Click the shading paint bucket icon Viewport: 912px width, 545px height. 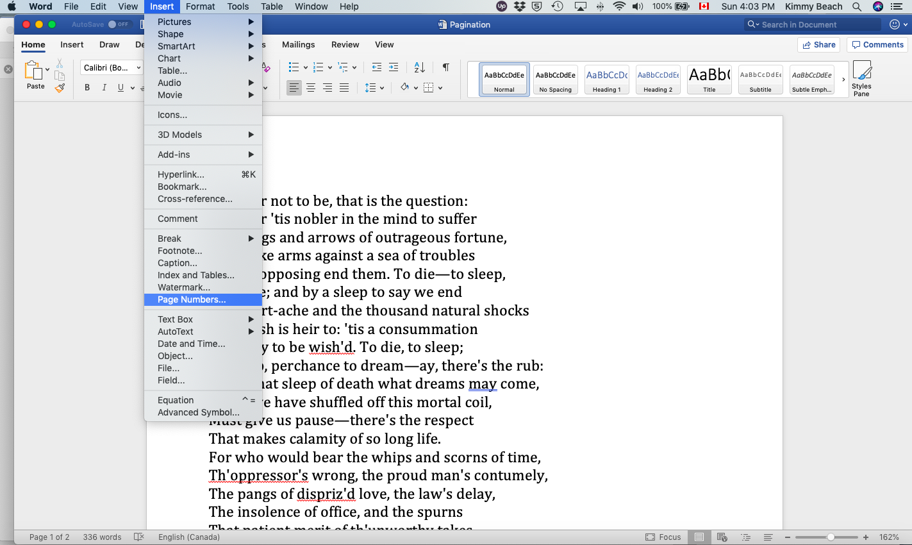tap(404, 87)
